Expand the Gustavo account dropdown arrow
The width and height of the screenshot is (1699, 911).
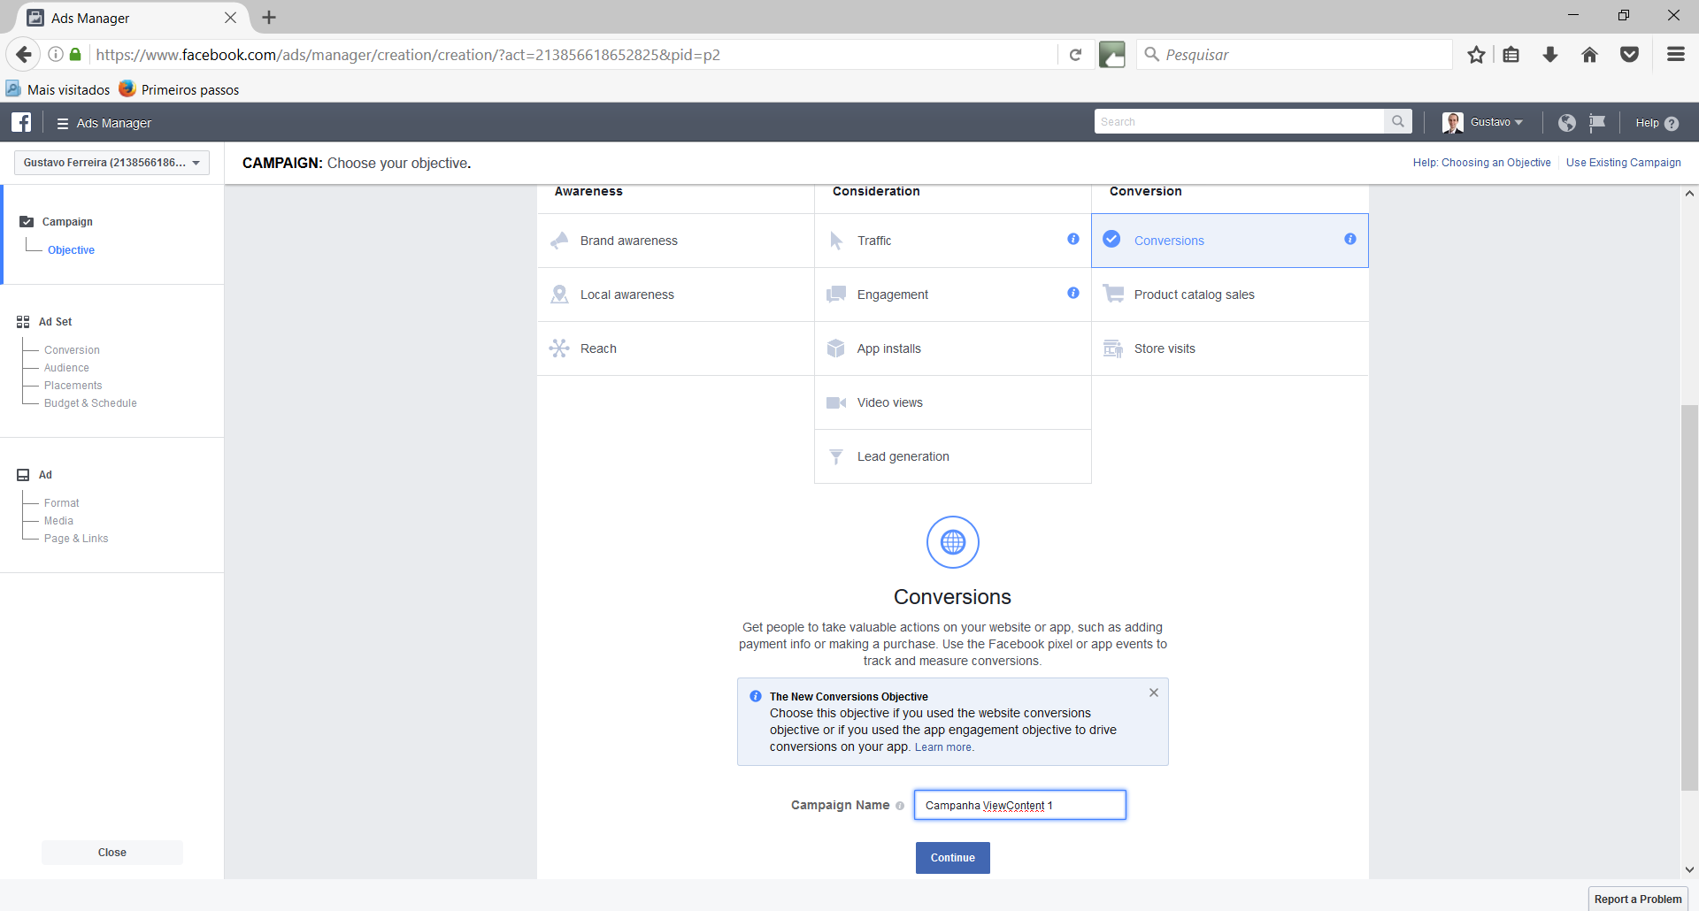point(1518,123)
